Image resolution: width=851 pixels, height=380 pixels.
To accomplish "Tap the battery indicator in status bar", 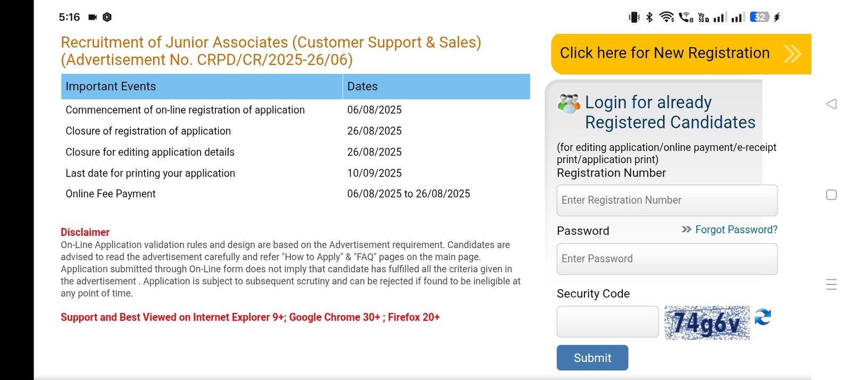I will tap(760, 17).
